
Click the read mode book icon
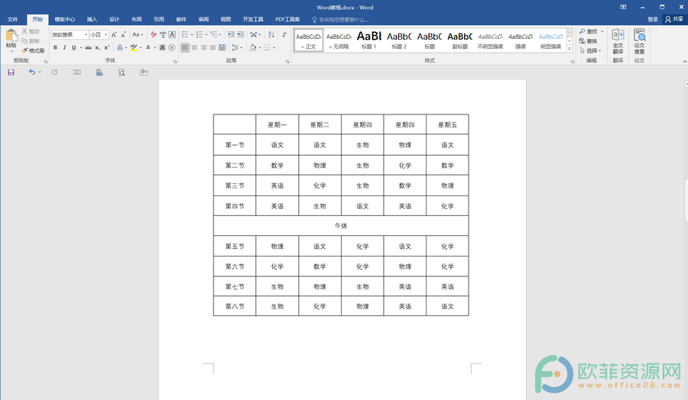coord(76,73)
